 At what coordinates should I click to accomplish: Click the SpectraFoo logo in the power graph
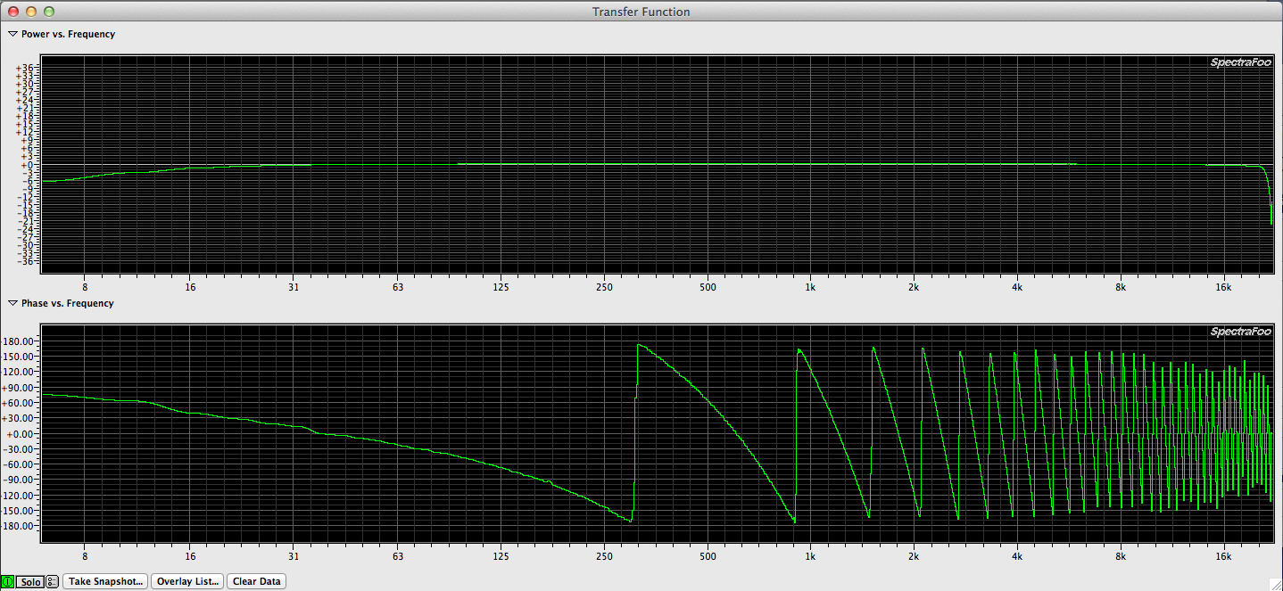[x=1240, y=62]
